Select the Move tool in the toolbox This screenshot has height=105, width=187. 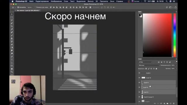[x=12, y=14]
